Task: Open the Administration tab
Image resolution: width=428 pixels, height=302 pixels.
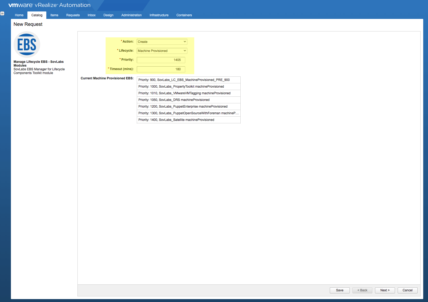Action: (131, 15)
